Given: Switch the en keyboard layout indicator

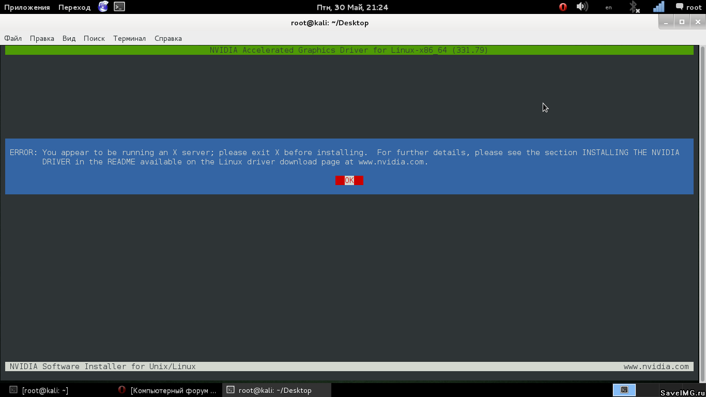Looking at the screenshot, I should click(x=608, y=7).
